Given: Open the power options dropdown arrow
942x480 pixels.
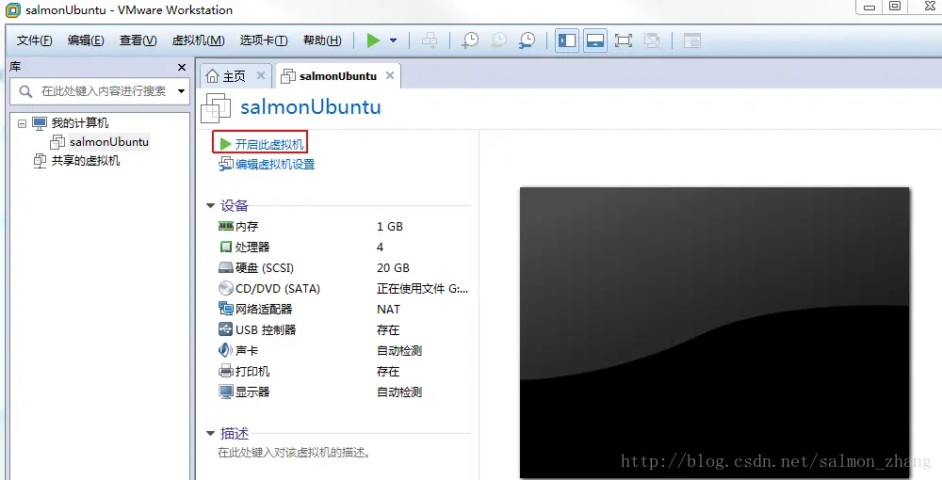Looking at the screenshot, I should coord(394,40).
